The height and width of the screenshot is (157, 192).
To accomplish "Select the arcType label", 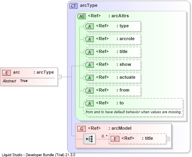I will tap(89, 6).
